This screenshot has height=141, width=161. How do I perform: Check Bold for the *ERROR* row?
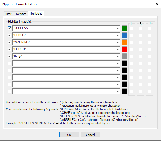tap(140, 49)
